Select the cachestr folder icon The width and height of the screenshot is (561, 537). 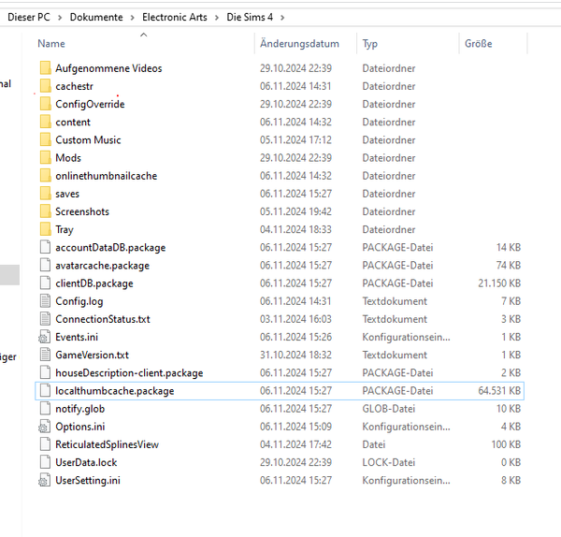coord(46,86)
